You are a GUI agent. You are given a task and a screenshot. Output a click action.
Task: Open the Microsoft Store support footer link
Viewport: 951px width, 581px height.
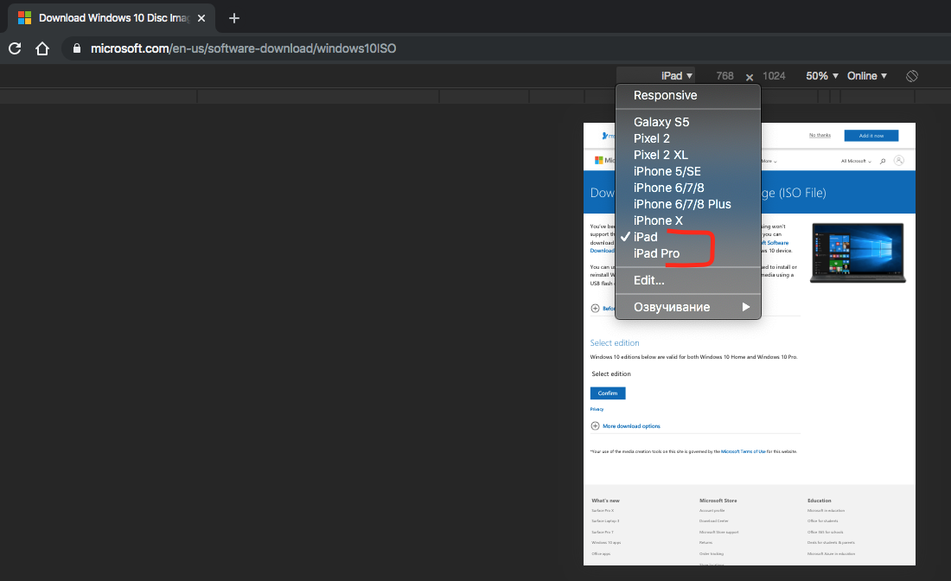(x=718, y=532)
